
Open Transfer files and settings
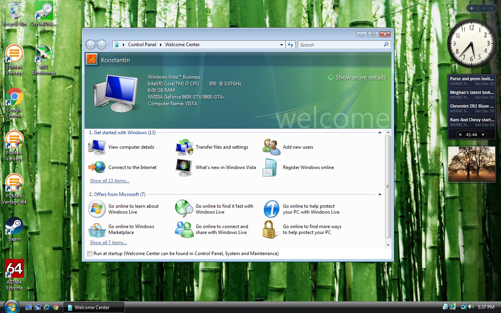pos(212,147)
